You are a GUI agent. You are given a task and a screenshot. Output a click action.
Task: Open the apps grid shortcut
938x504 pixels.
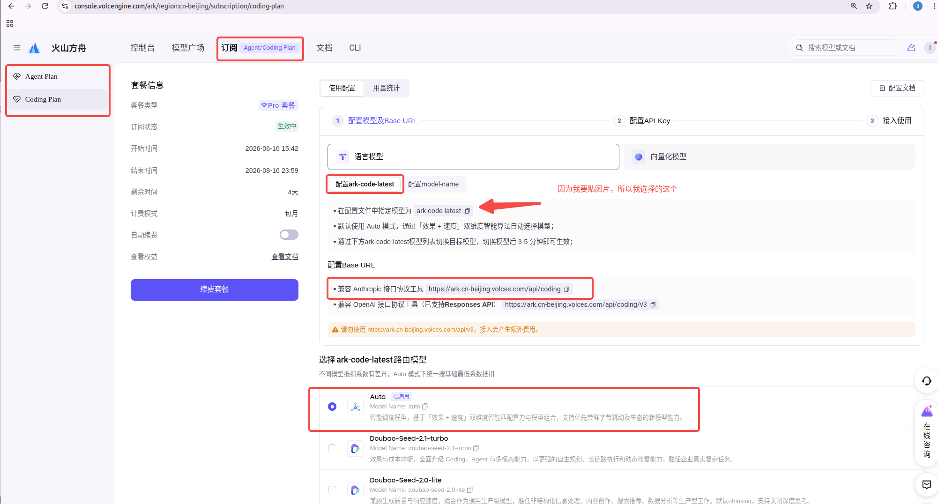point(10,23)
